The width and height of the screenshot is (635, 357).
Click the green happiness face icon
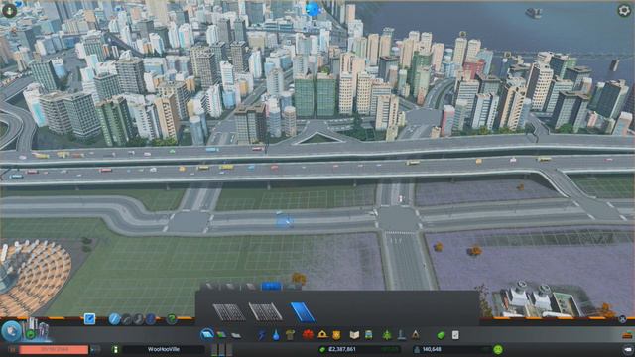tap(498, 349)
